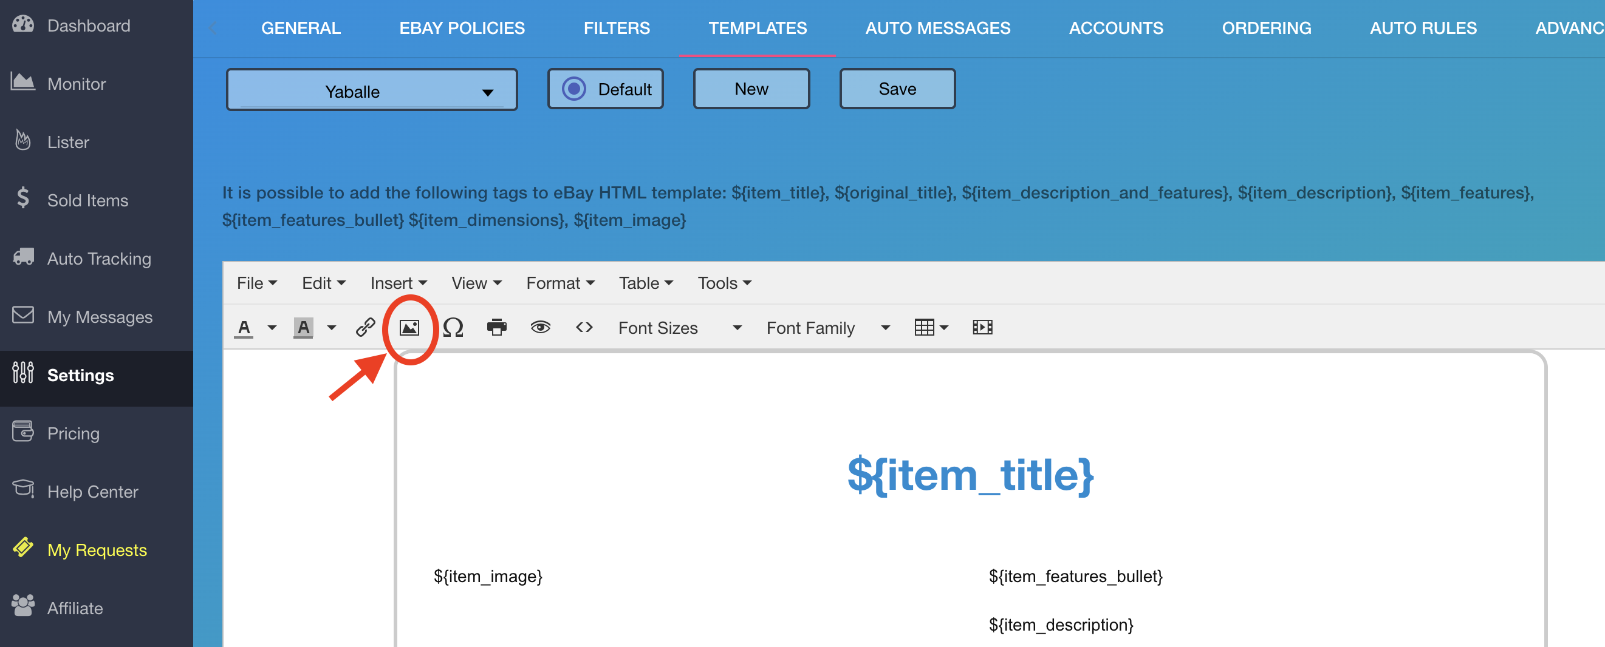Click the Save button

tap(897, 89)
